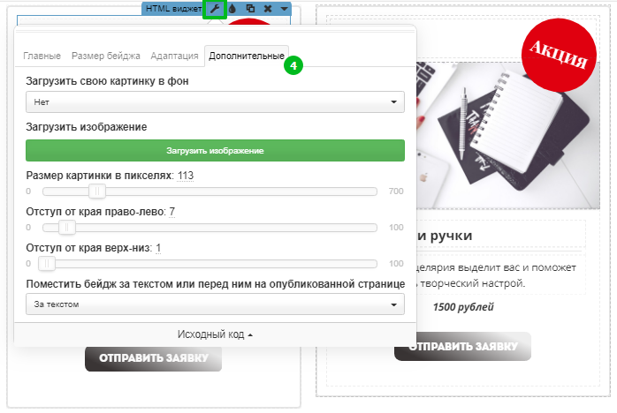The width and height of the screenshot is (617, 413).
Task: Click the right-left margin slider handle
Action: click(x=67, y=228)
